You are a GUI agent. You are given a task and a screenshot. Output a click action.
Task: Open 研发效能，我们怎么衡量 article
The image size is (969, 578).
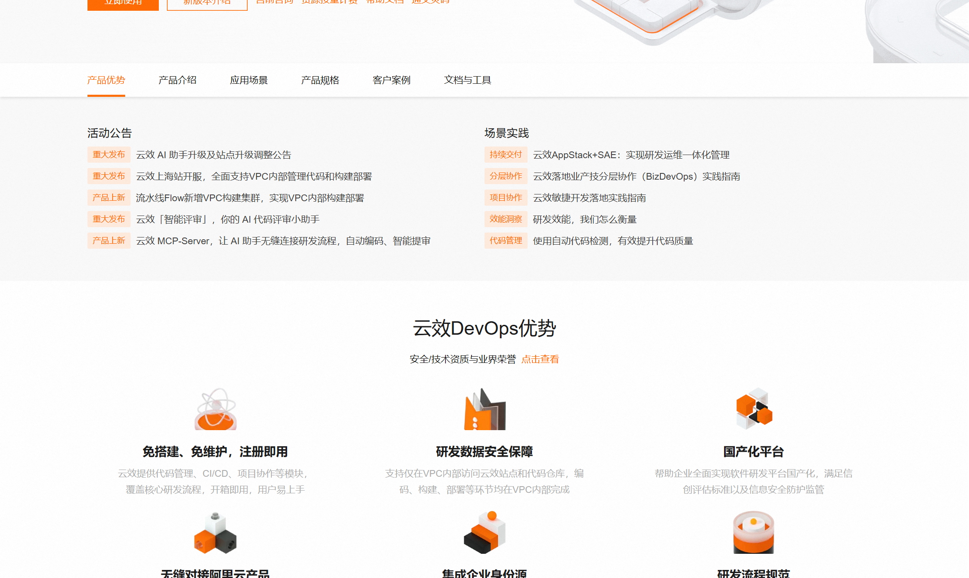[585, 220]
